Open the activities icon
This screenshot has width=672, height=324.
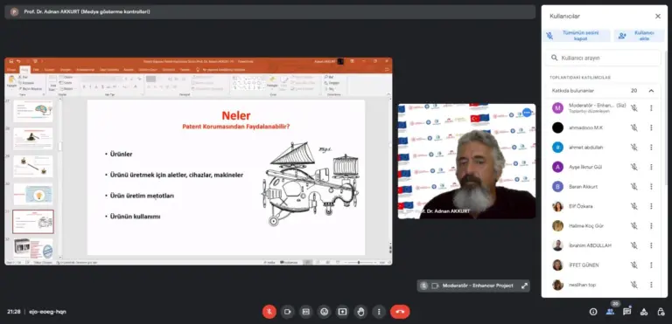click(x=644, y=312)
